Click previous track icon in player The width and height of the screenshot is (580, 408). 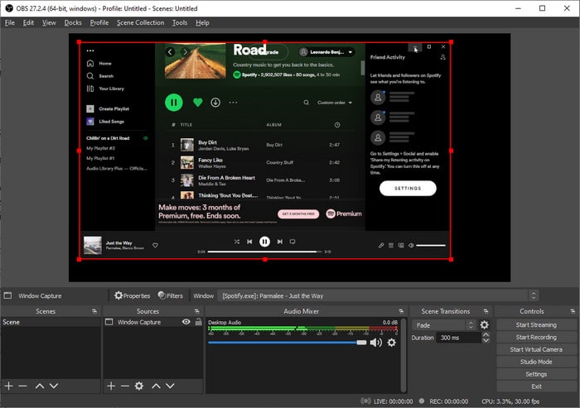249,242
